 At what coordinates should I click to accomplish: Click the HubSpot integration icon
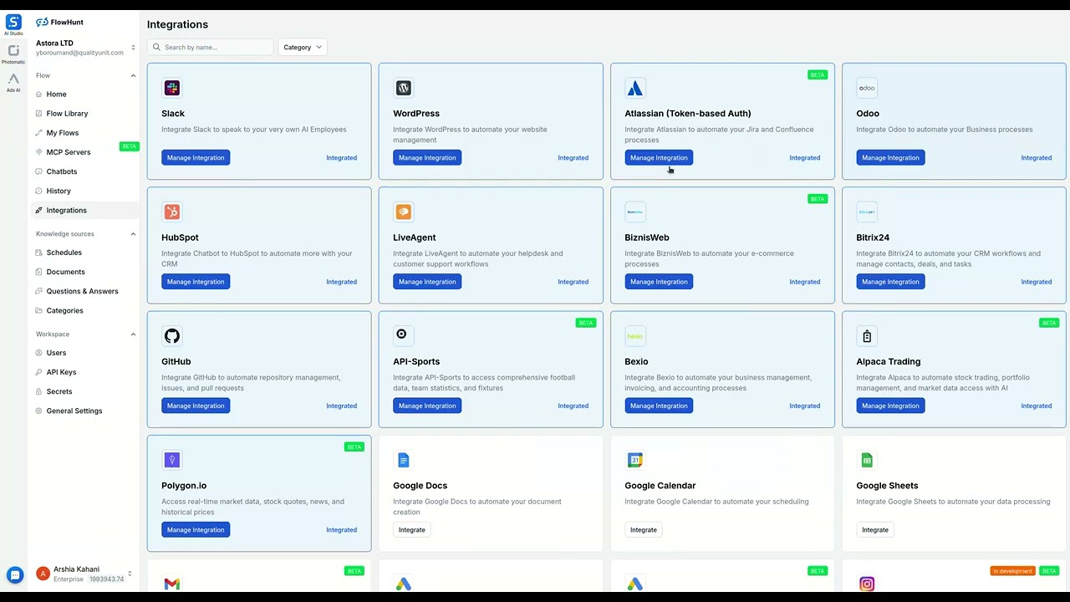tap(172, 212)
